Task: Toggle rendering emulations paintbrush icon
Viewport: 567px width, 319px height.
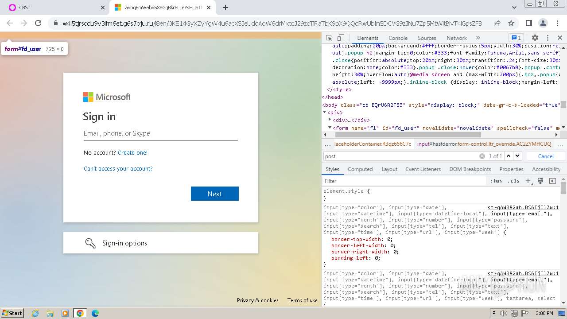Action: tap(540, 181)
